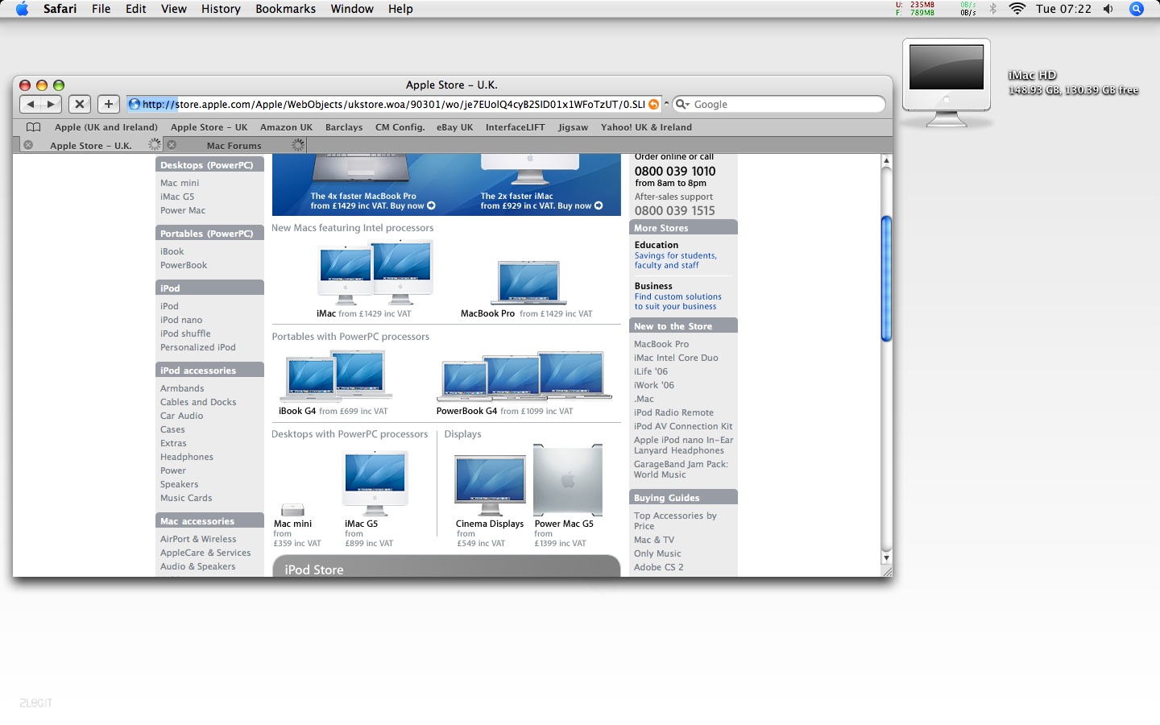Open Power Mac link in sidebar

pos(183,210)
